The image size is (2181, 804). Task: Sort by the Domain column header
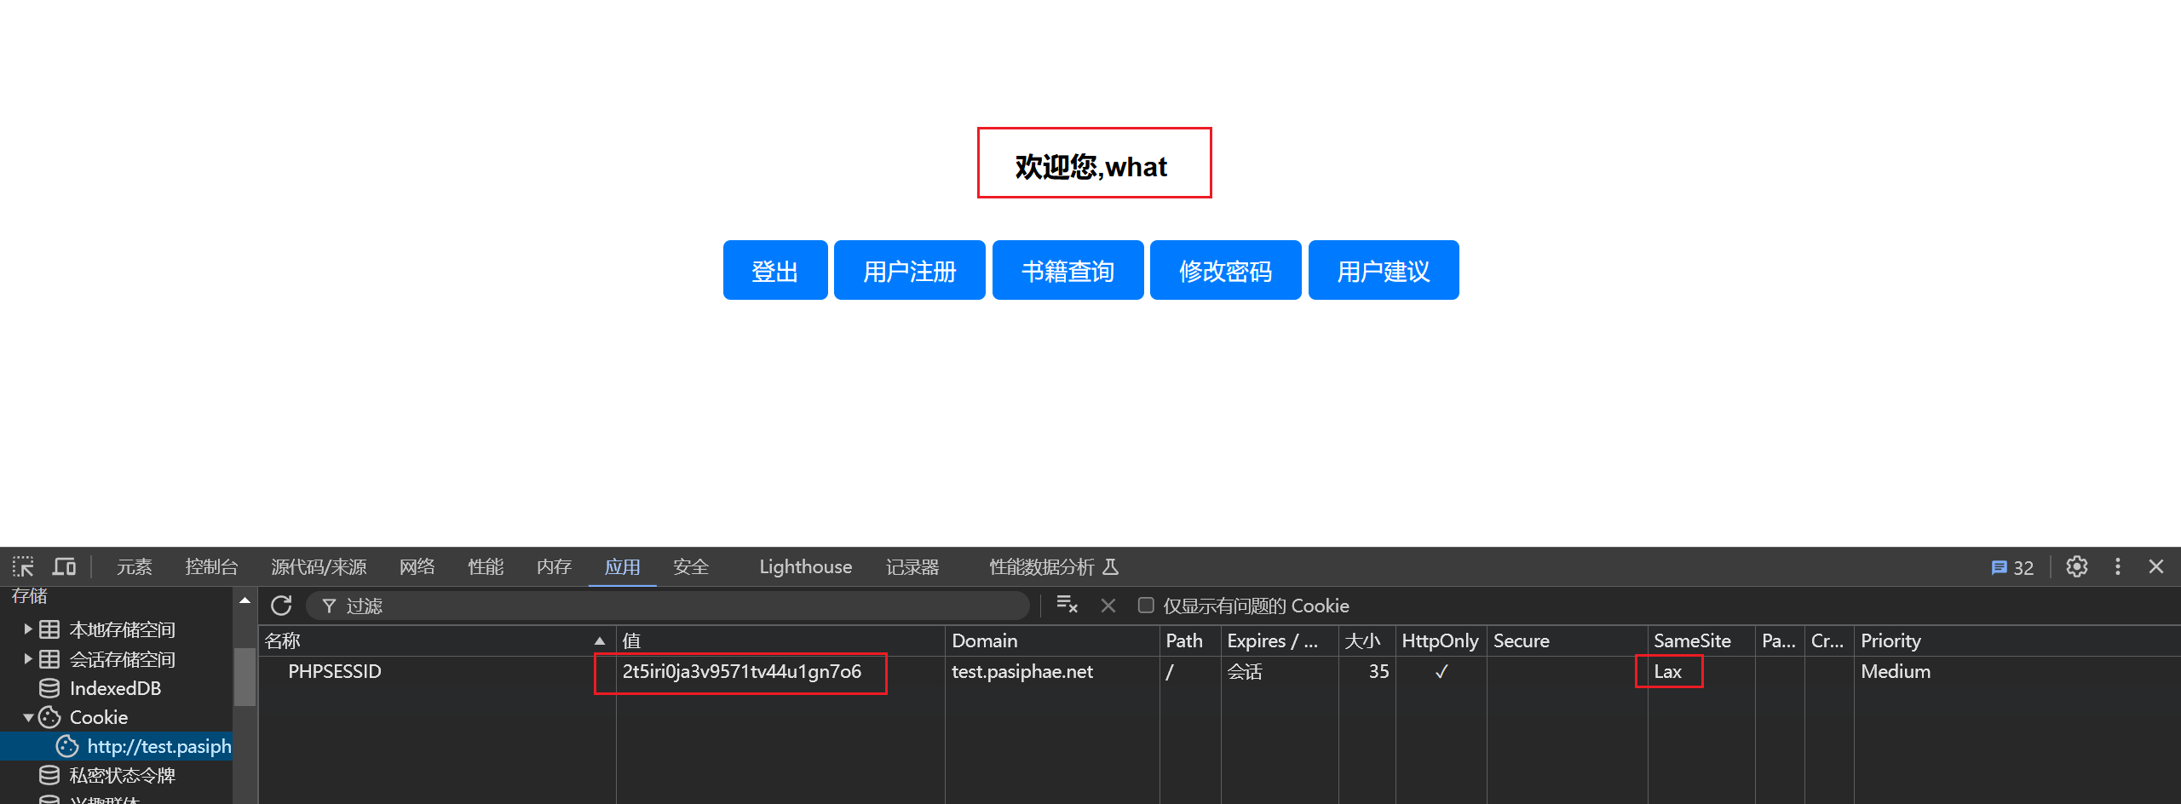coord(1051,640)
